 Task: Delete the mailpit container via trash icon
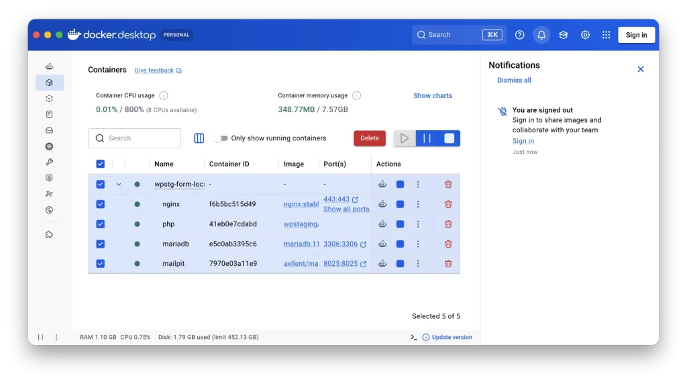point(448,264)
